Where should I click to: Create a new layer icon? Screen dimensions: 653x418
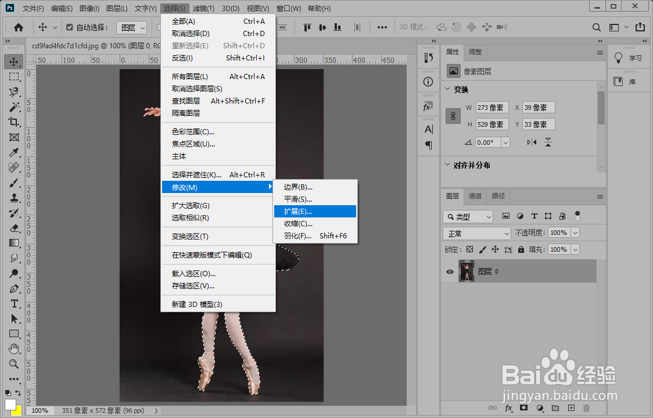571,408
